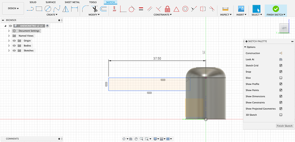Apply the Fix/Unfix lock constraint
The height and width of the screenshot is (142, 295).
[167, 9]
